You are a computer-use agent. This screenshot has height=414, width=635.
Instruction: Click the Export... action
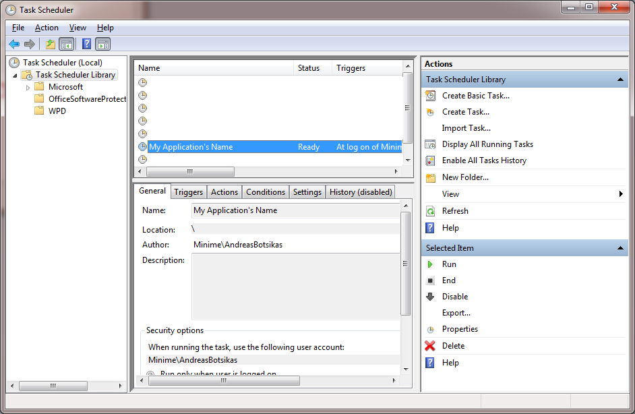456,313
